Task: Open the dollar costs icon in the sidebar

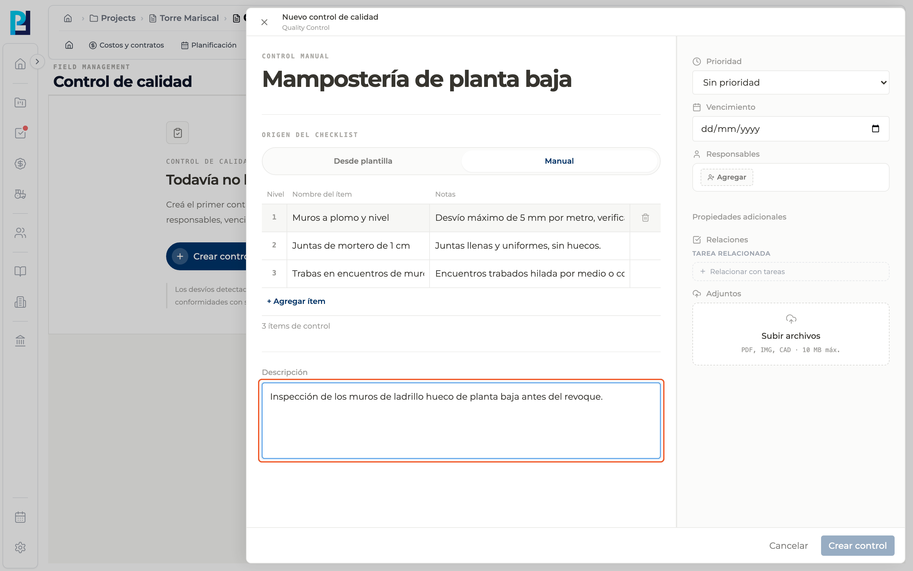Action: pyautogui.click(x=20, y=163)
